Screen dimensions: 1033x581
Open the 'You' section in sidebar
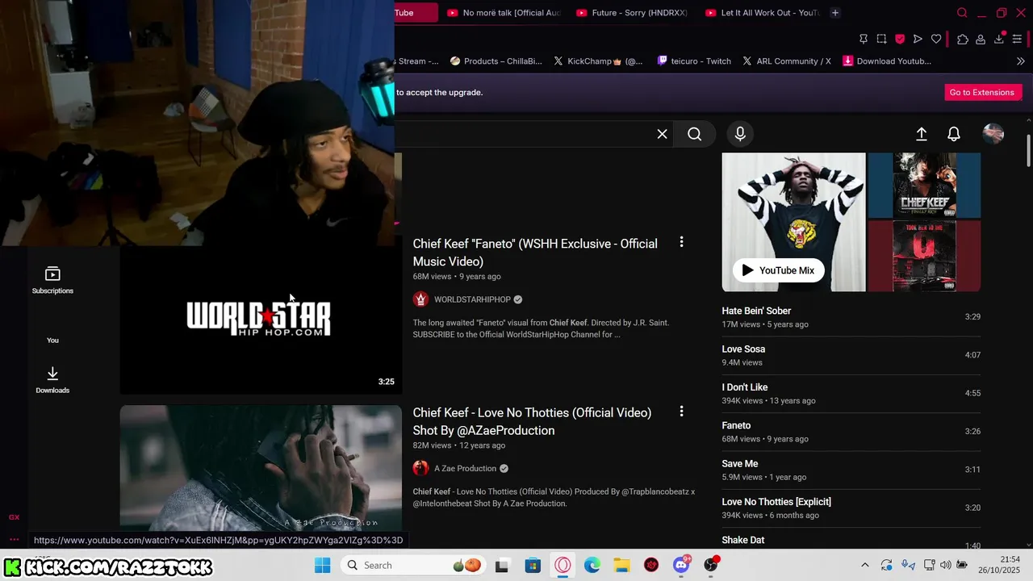point(52,340)
